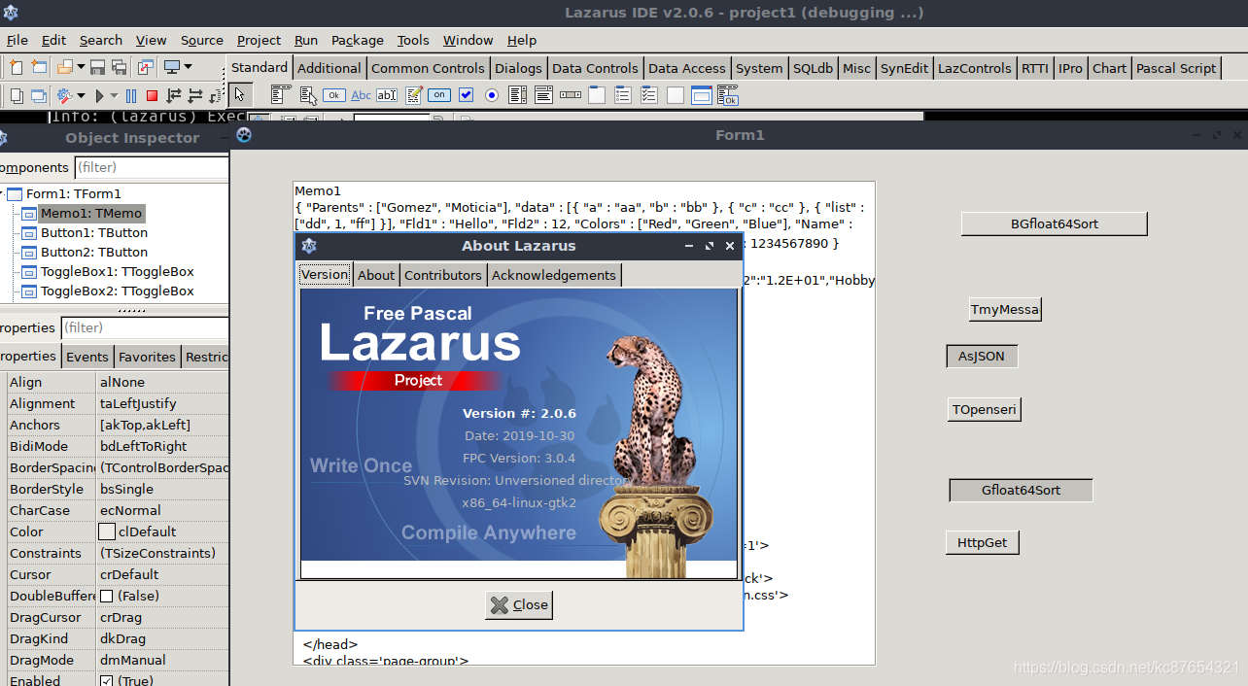Viewport: 1248px width, 686px height.
Task: Toggle the AsJSON toggle box on Form1
Action: 982,357
